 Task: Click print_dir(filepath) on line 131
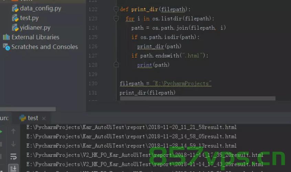coord(147,93)
